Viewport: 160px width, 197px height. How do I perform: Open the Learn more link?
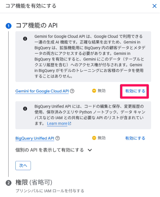[57, 123]
